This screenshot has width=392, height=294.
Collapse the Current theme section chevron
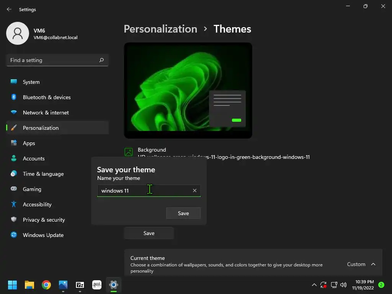click(373, 264)
